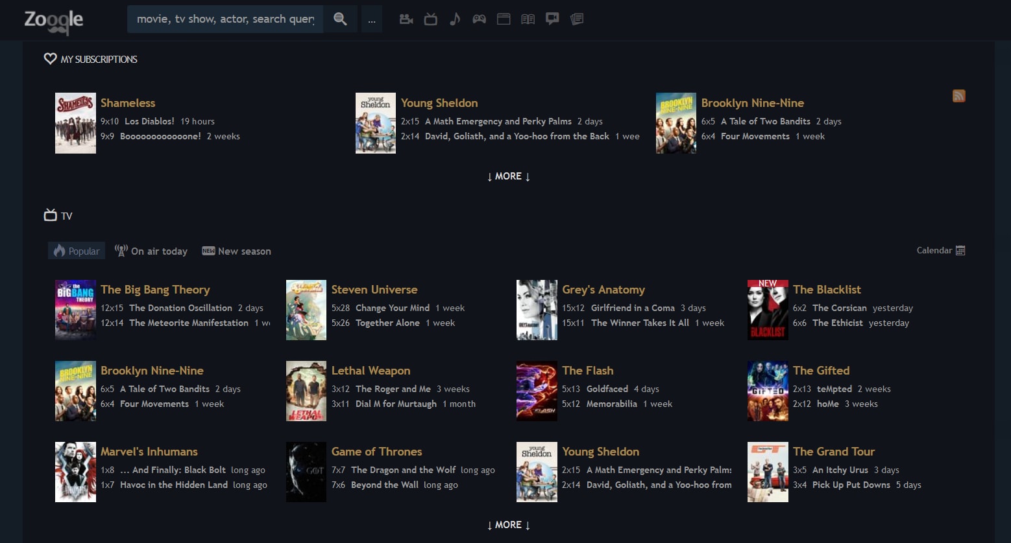Screen dimensions: 1011x543
Task: Focus the movie and TV show search field
Action: click(225, 19)
